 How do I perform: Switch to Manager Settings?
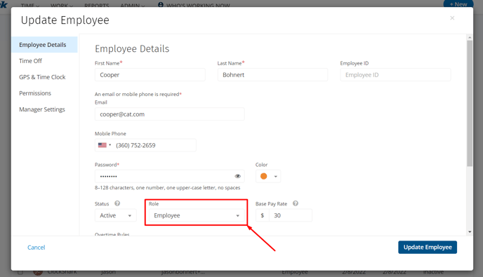click(42, 109)
